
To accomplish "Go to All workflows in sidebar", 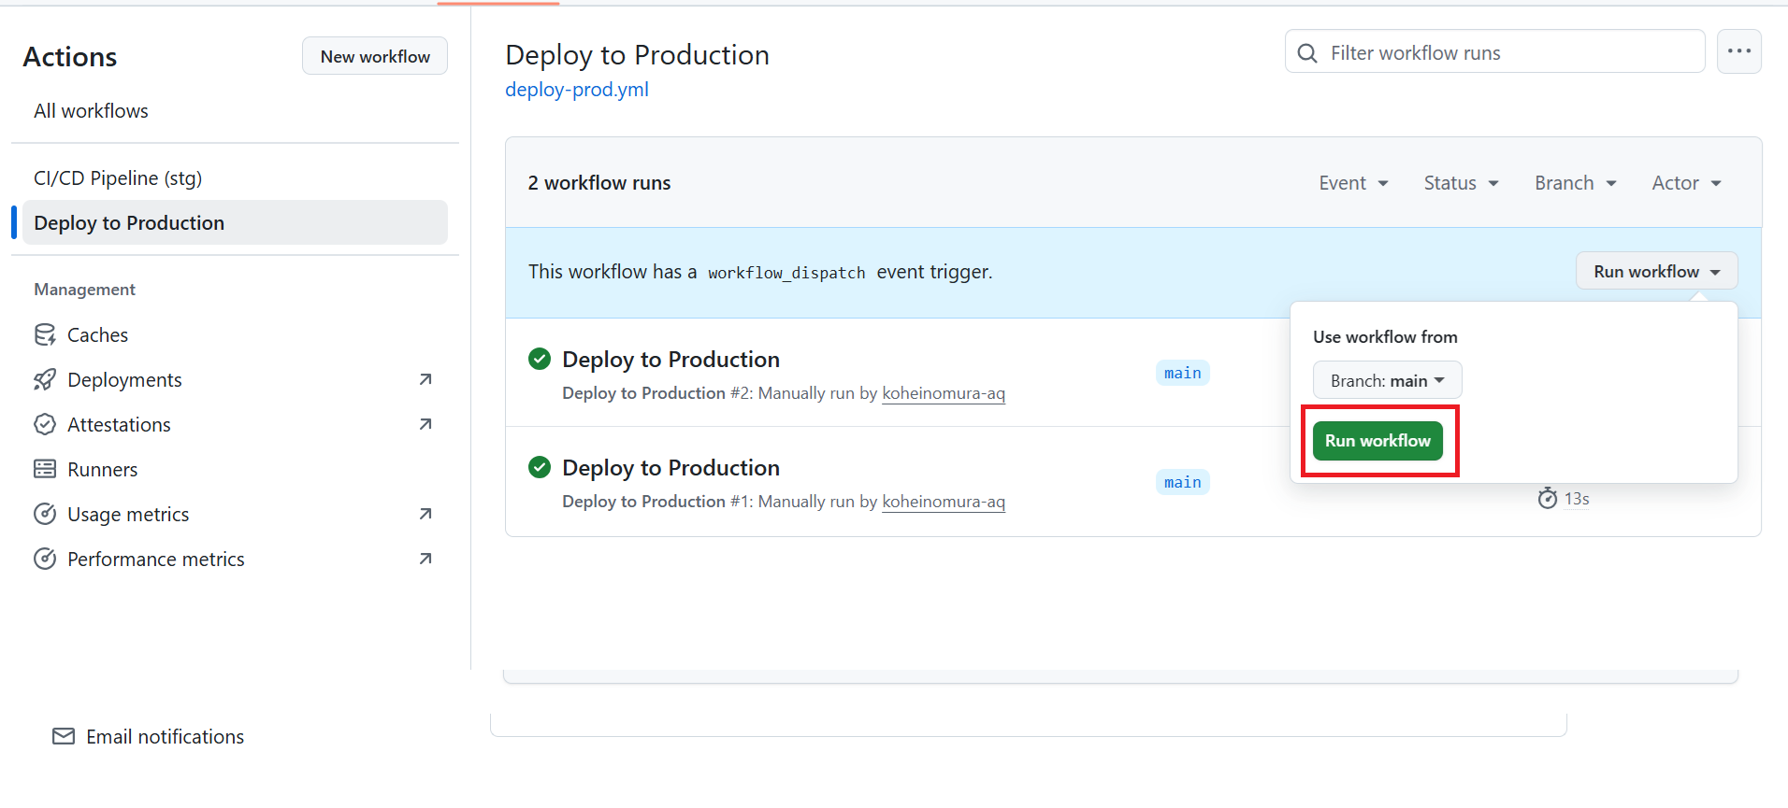I will (91, 110).
